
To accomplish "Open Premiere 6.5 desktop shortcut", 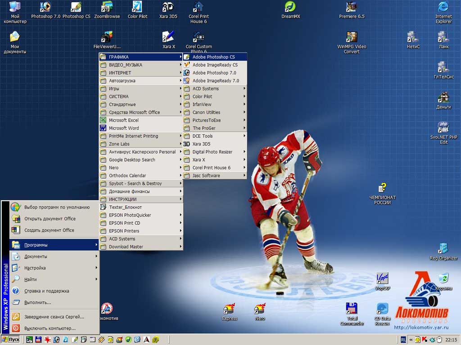I will [x=352, y=10].
